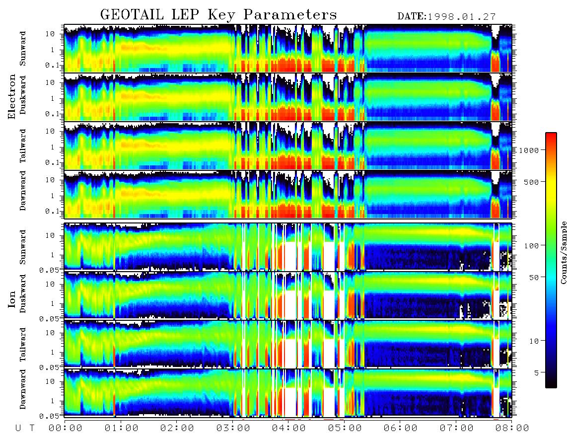Click the 0.05 tick of Ion Dawnward panel
567x437 pixels.
click(49, 416)
